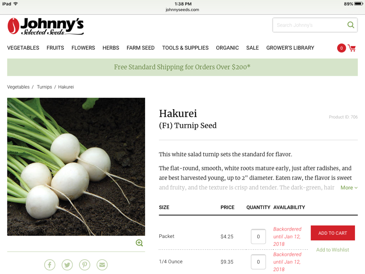Zoom product image with magnifier icon

[139, 243]
